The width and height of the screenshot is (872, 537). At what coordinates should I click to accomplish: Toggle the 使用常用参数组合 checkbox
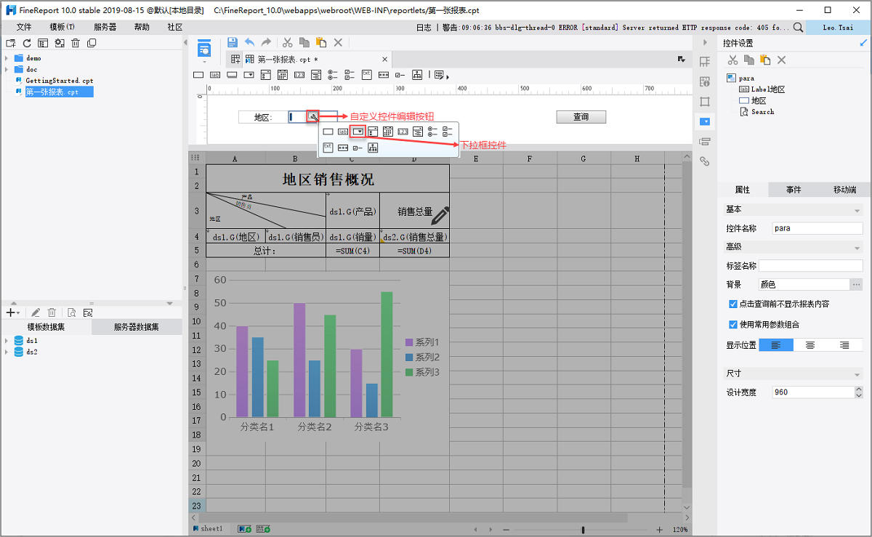pyautogui.click(x=732, y=324)
